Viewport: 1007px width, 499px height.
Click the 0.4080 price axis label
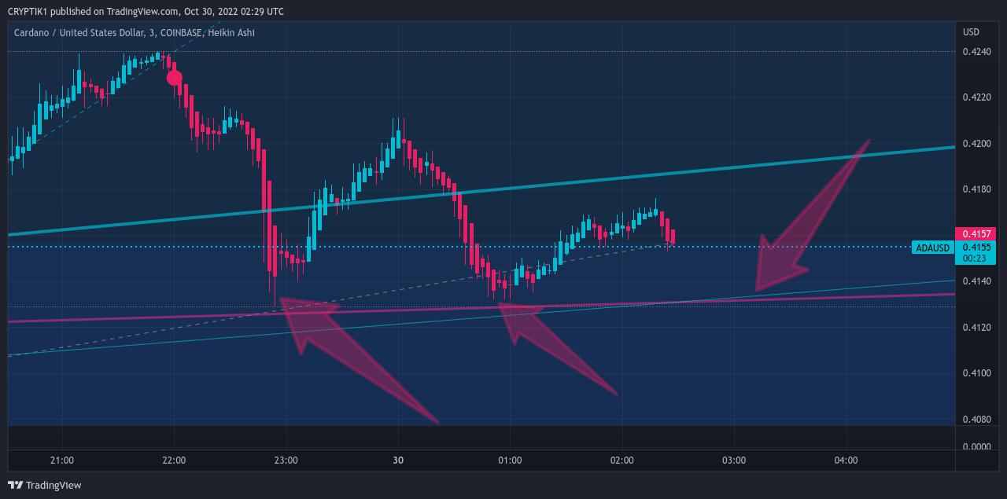(976, 419)
